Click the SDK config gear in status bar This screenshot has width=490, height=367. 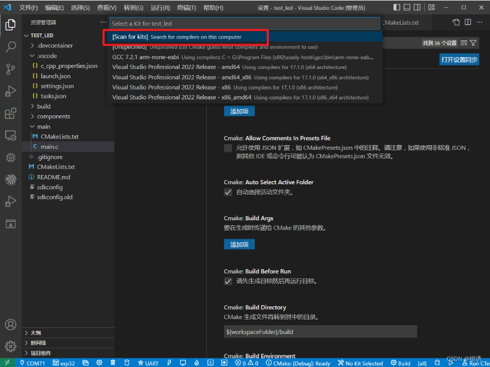(99, 363)
